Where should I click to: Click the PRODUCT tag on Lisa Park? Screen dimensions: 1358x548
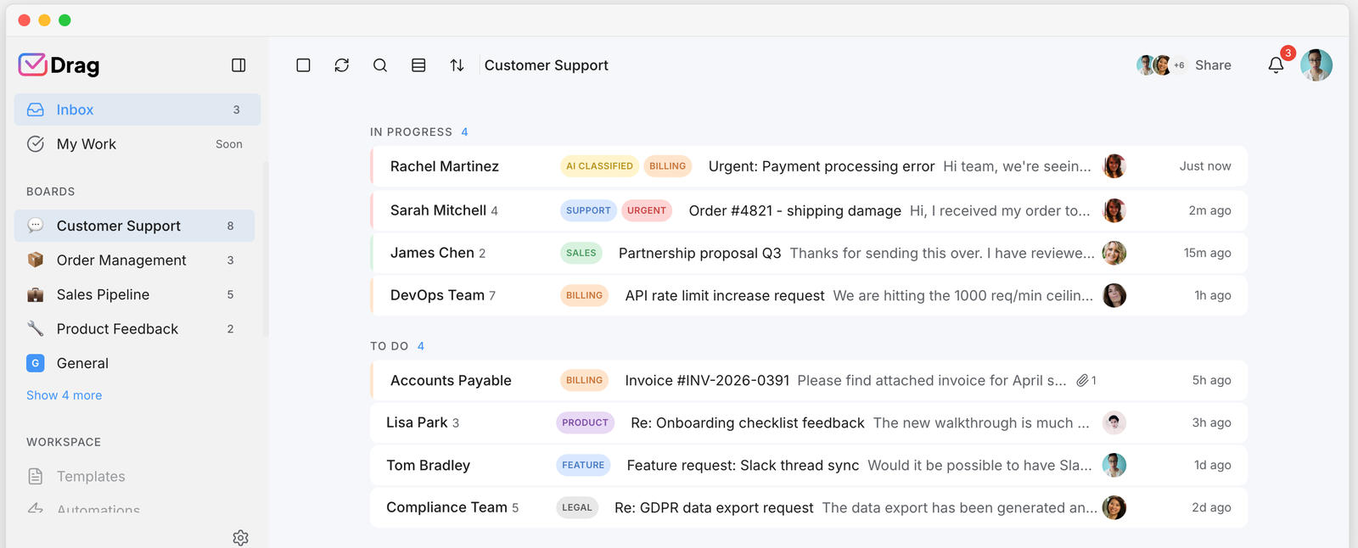pos(585,422)
